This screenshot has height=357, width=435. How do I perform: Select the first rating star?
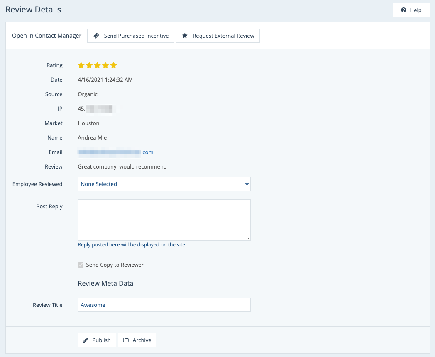tap(81, 65)
